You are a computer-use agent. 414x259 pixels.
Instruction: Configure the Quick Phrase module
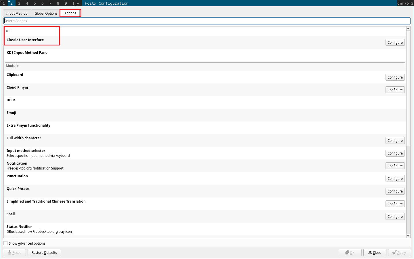395,191
